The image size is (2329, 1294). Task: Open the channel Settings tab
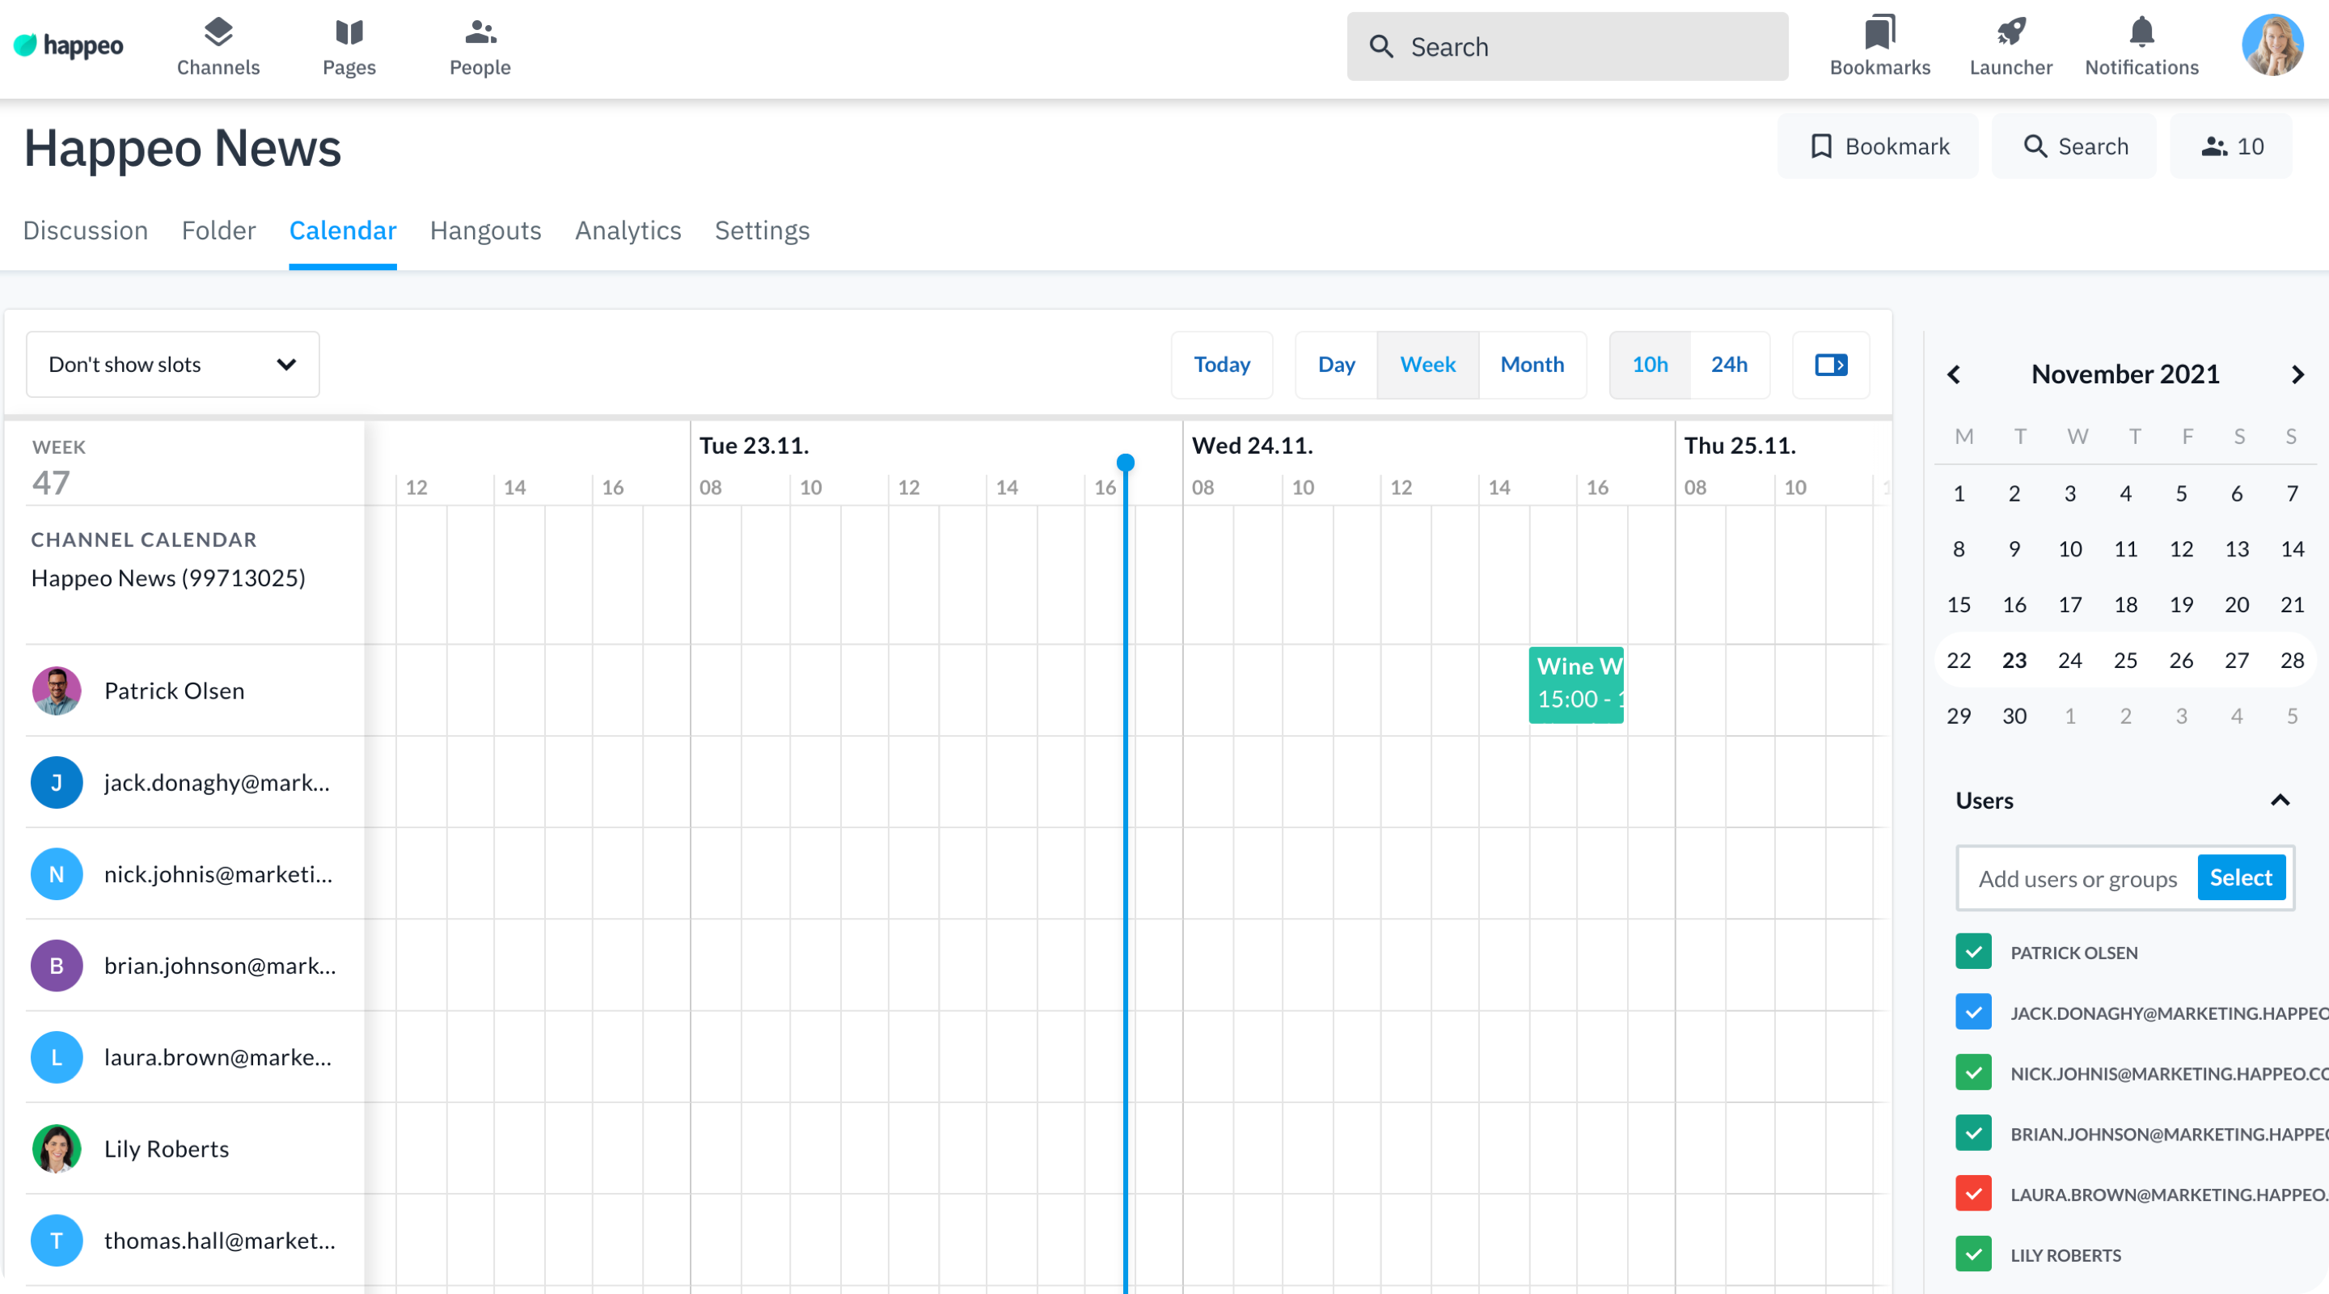(762, 230)
